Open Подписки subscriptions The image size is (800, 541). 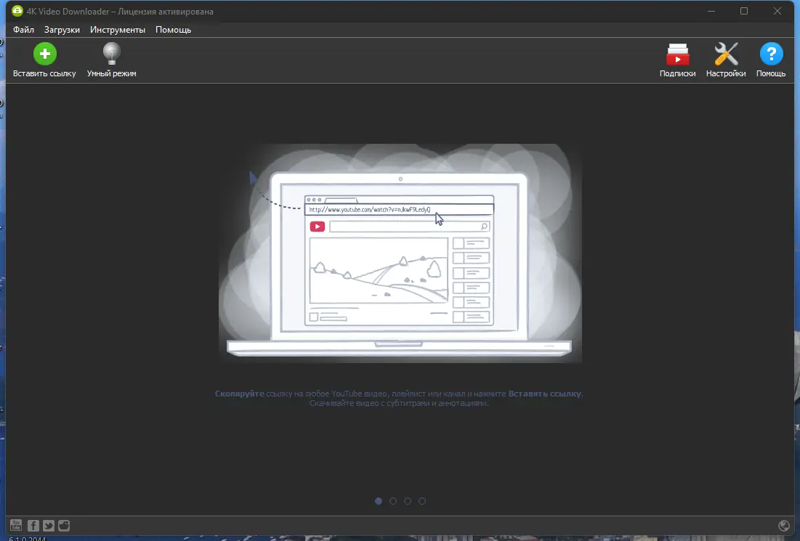click(677, 60)
